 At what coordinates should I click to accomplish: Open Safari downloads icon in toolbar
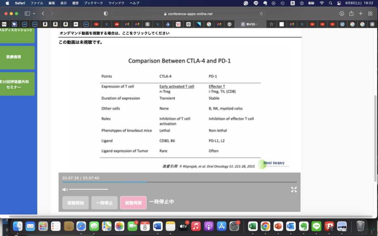(x=341, y=14)
